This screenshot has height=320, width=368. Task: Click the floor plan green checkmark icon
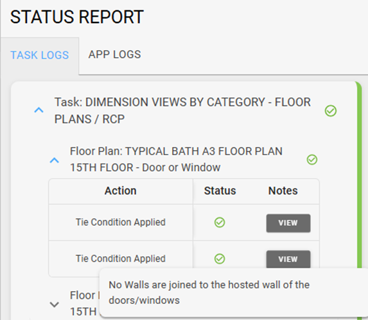tap(312, 160)
